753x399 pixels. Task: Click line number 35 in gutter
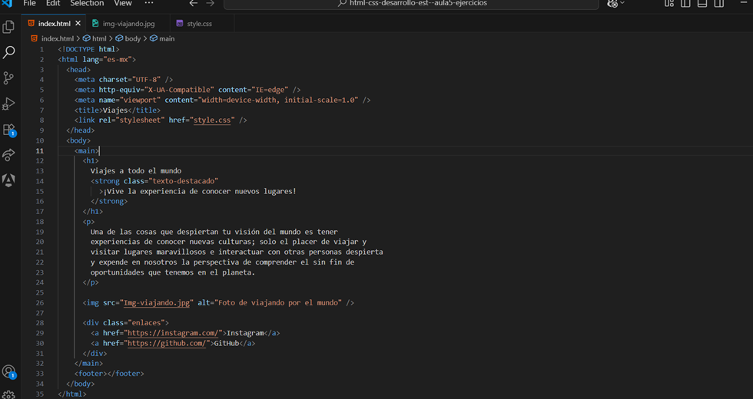click(x=40, y=394)
